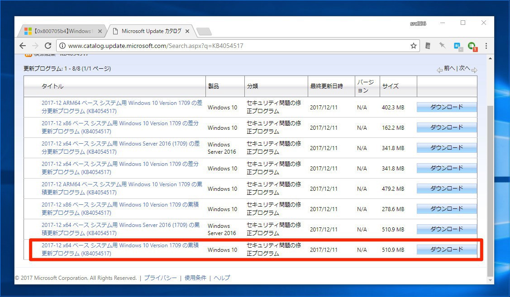Open x86 Windows 10 1709 累積更新 link
Screen dimensions: 510x297
click(120, 208)
